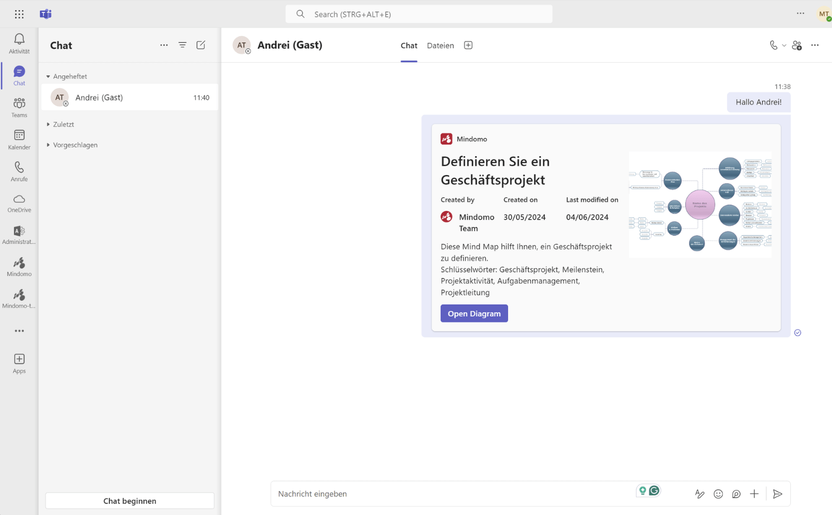Click the card title Definieren Sie ein Geschäftsprojekt
The width and height of the screenshot is (832, 515).
point(495,170)
